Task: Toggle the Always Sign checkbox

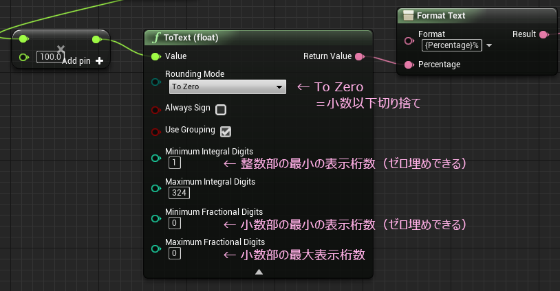Action: pos(221,110)
